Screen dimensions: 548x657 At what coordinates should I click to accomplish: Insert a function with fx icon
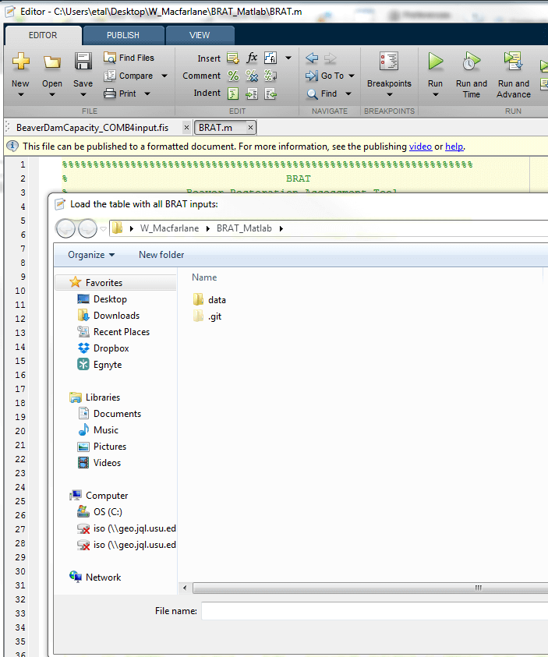[x=251, y=58]
